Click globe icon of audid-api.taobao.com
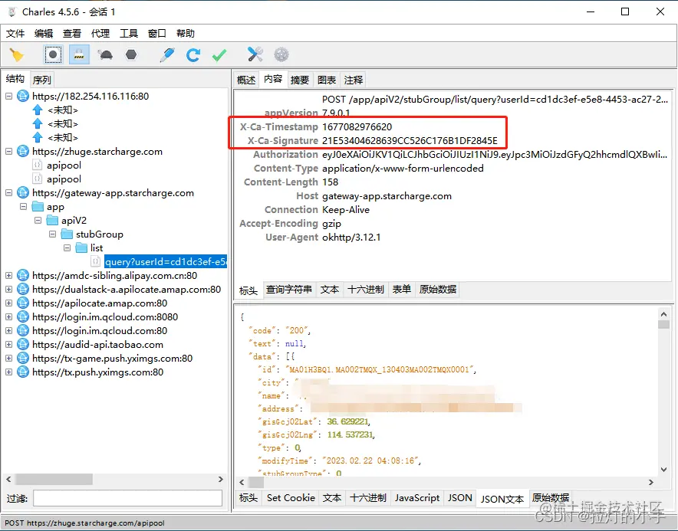 pyautogui.click(x=23, y=344)
